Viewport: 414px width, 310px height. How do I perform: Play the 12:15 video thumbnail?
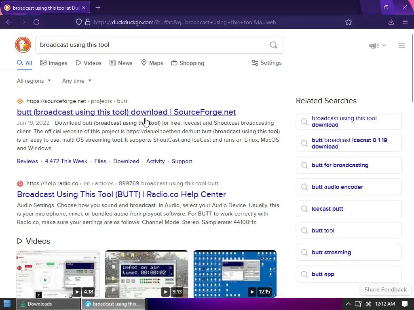pos(235,274)
